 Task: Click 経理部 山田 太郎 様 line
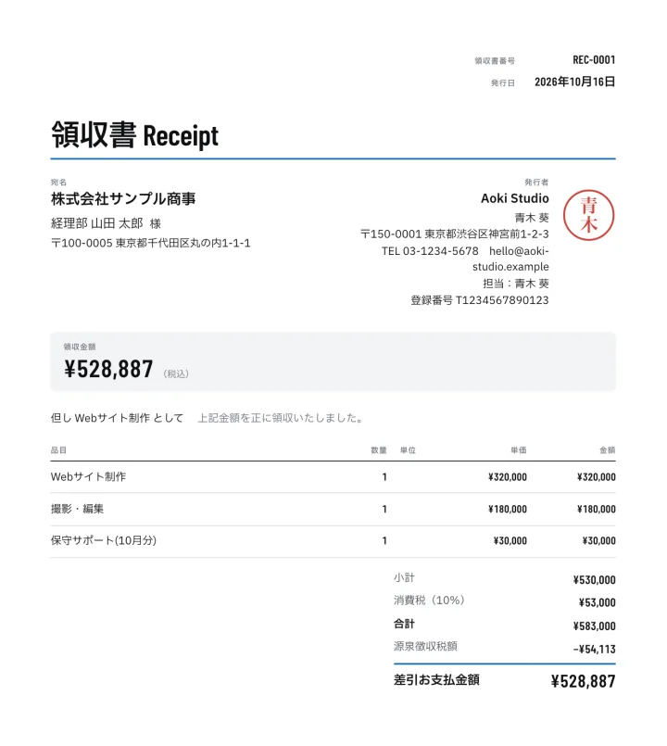coord(106,223)
